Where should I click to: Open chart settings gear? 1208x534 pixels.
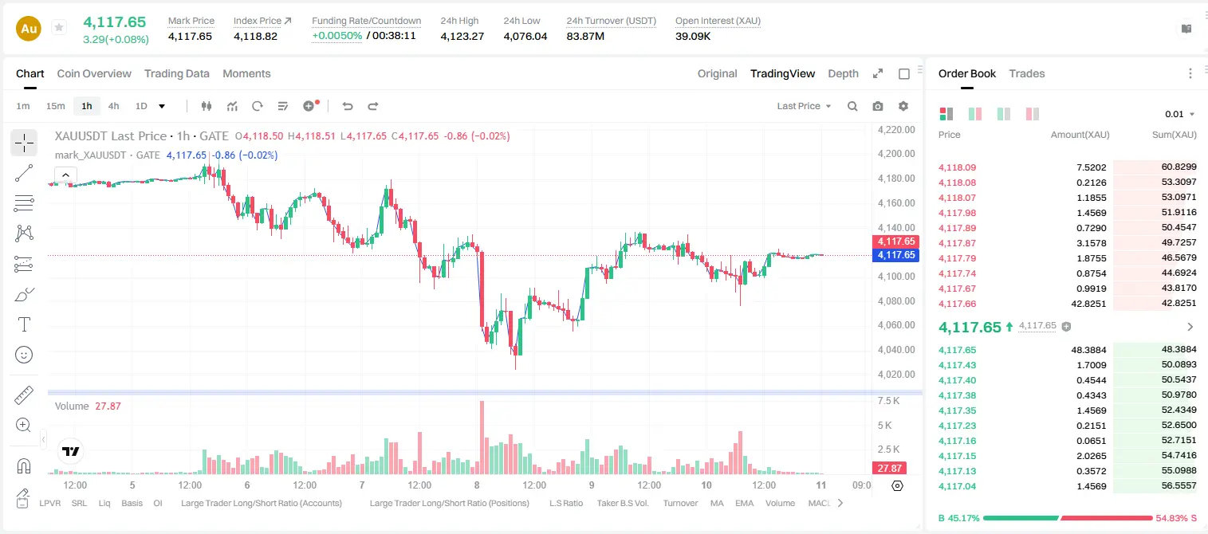tap(903, 106)
